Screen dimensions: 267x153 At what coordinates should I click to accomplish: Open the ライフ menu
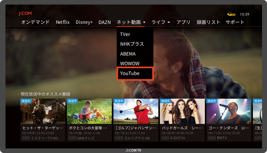point(158,22)
